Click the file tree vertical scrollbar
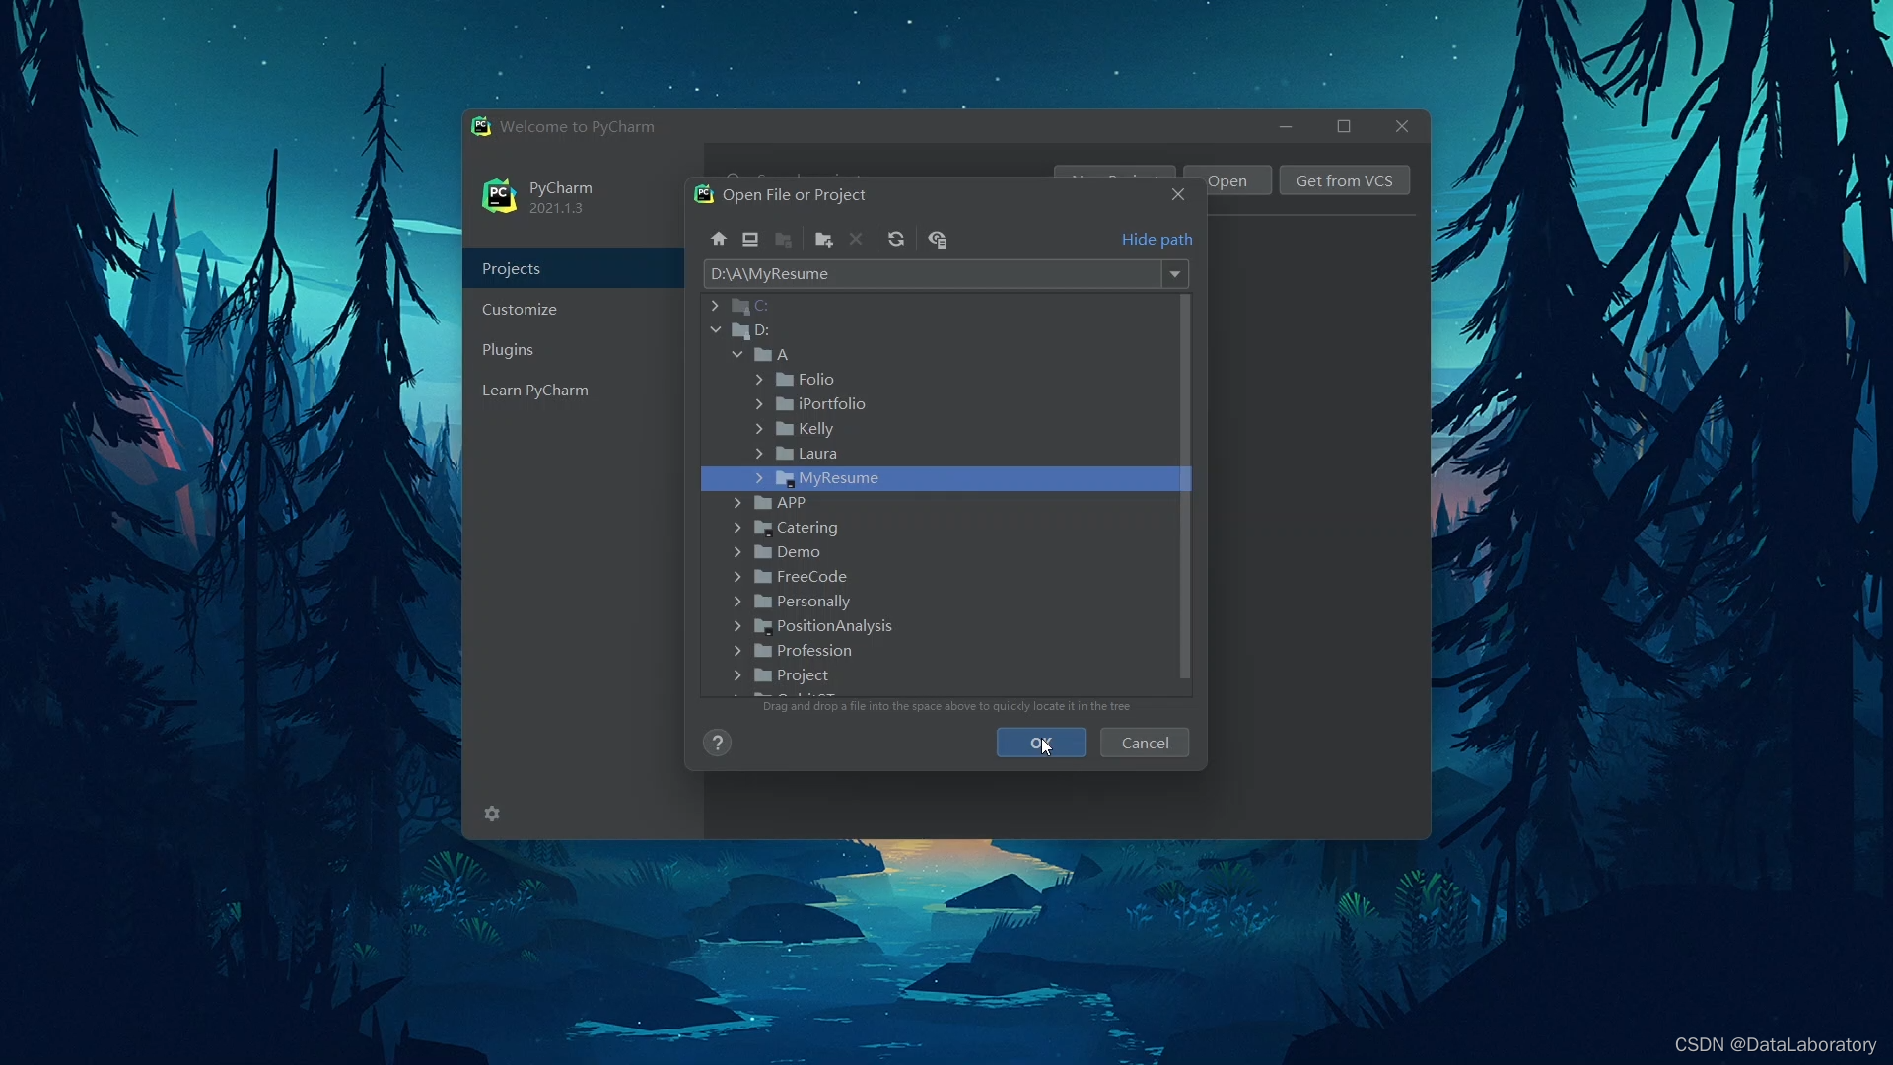 (x=1185, y=487)
